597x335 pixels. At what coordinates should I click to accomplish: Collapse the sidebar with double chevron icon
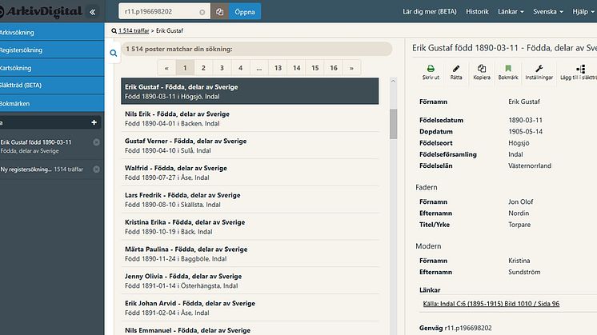tap(93, 12)
